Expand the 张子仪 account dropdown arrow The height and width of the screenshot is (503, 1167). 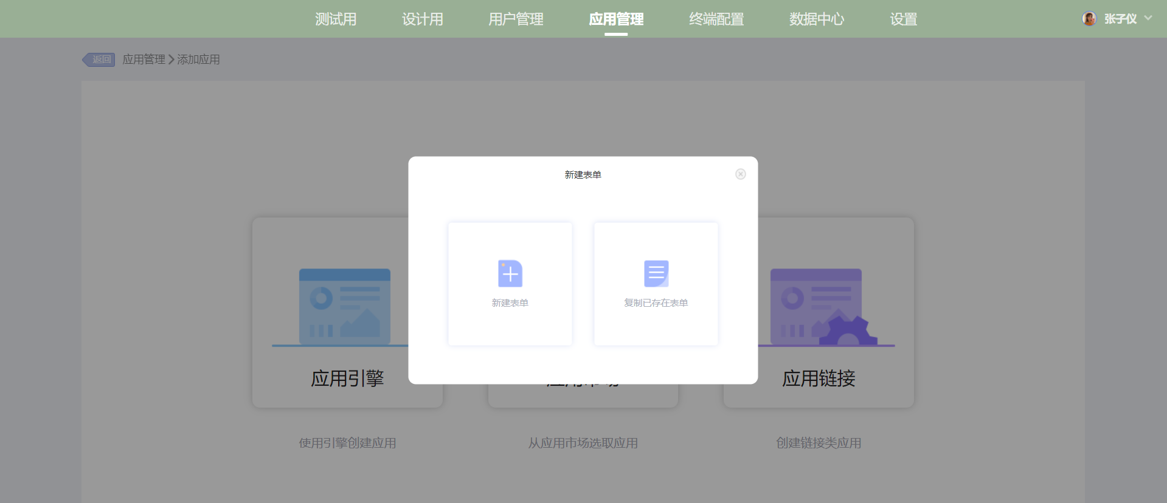tap(1148, 18)
